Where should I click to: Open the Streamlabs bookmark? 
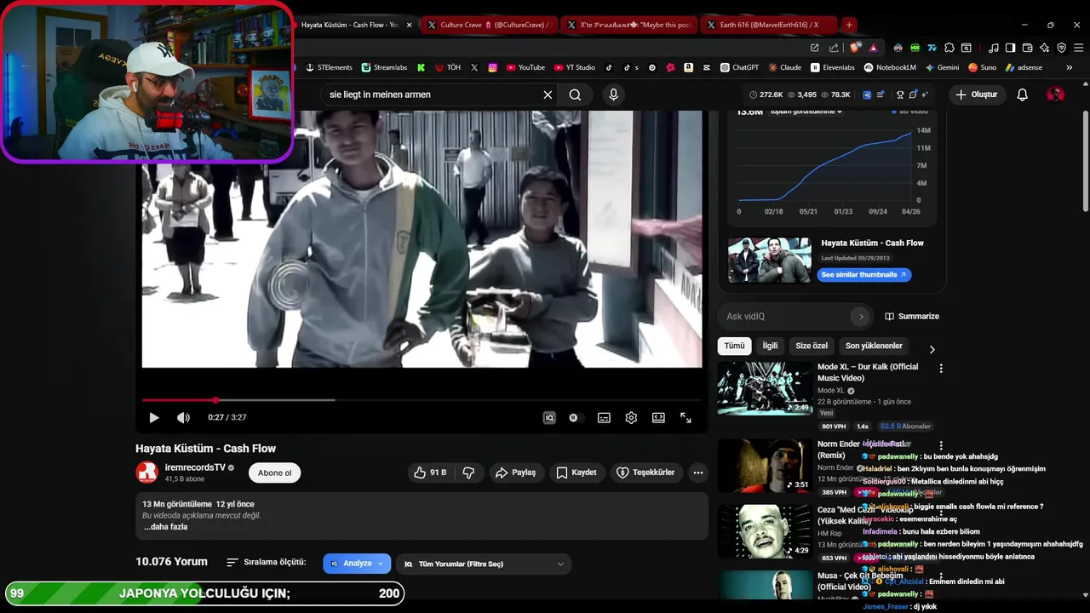[x=384, y=67]
